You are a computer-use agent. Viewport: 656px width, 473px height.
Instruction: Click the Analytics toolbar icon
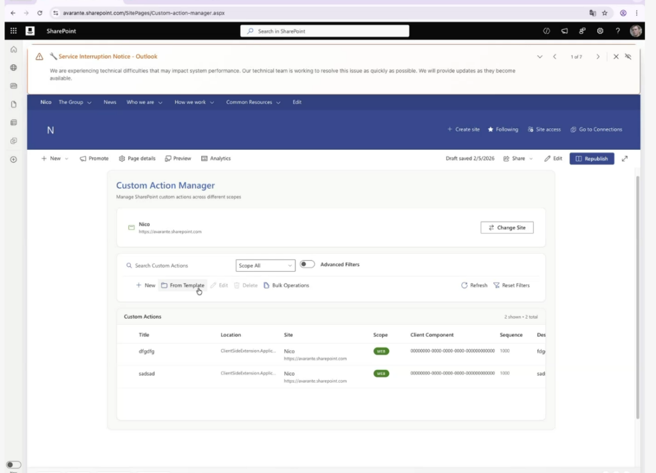[x=204, y=158]
